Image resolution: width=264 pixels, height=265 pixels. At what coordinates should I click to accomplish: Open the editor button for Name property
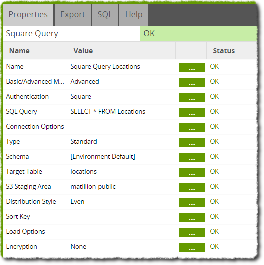click(x=192, y=67)
